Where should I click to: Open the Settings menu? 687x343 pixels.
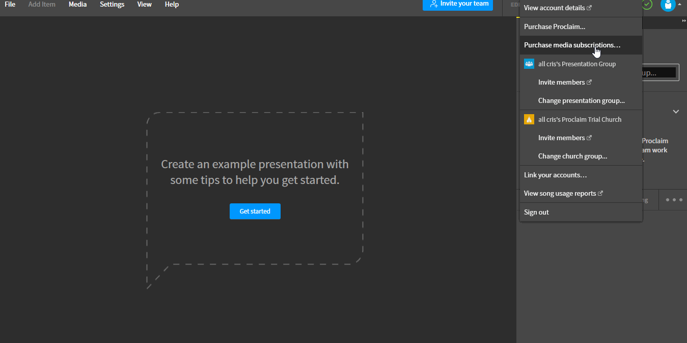point(112,4)
